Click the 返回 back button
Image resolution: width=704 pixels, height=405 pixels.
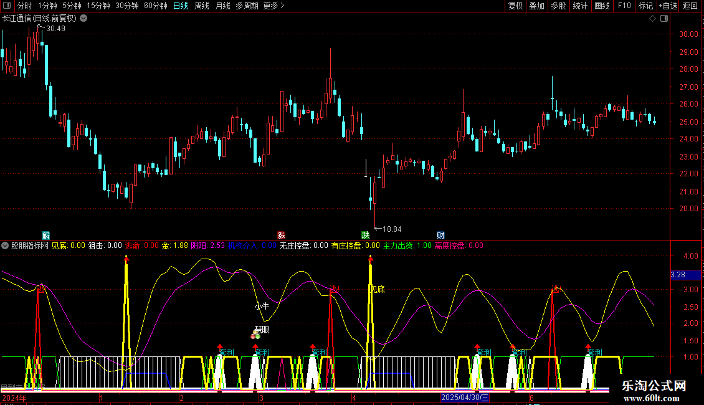tap(690, 6)
